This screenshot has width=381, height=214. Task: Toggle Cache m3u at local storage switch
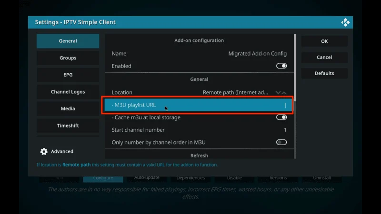pyautogui.click(x=281, y=117)
